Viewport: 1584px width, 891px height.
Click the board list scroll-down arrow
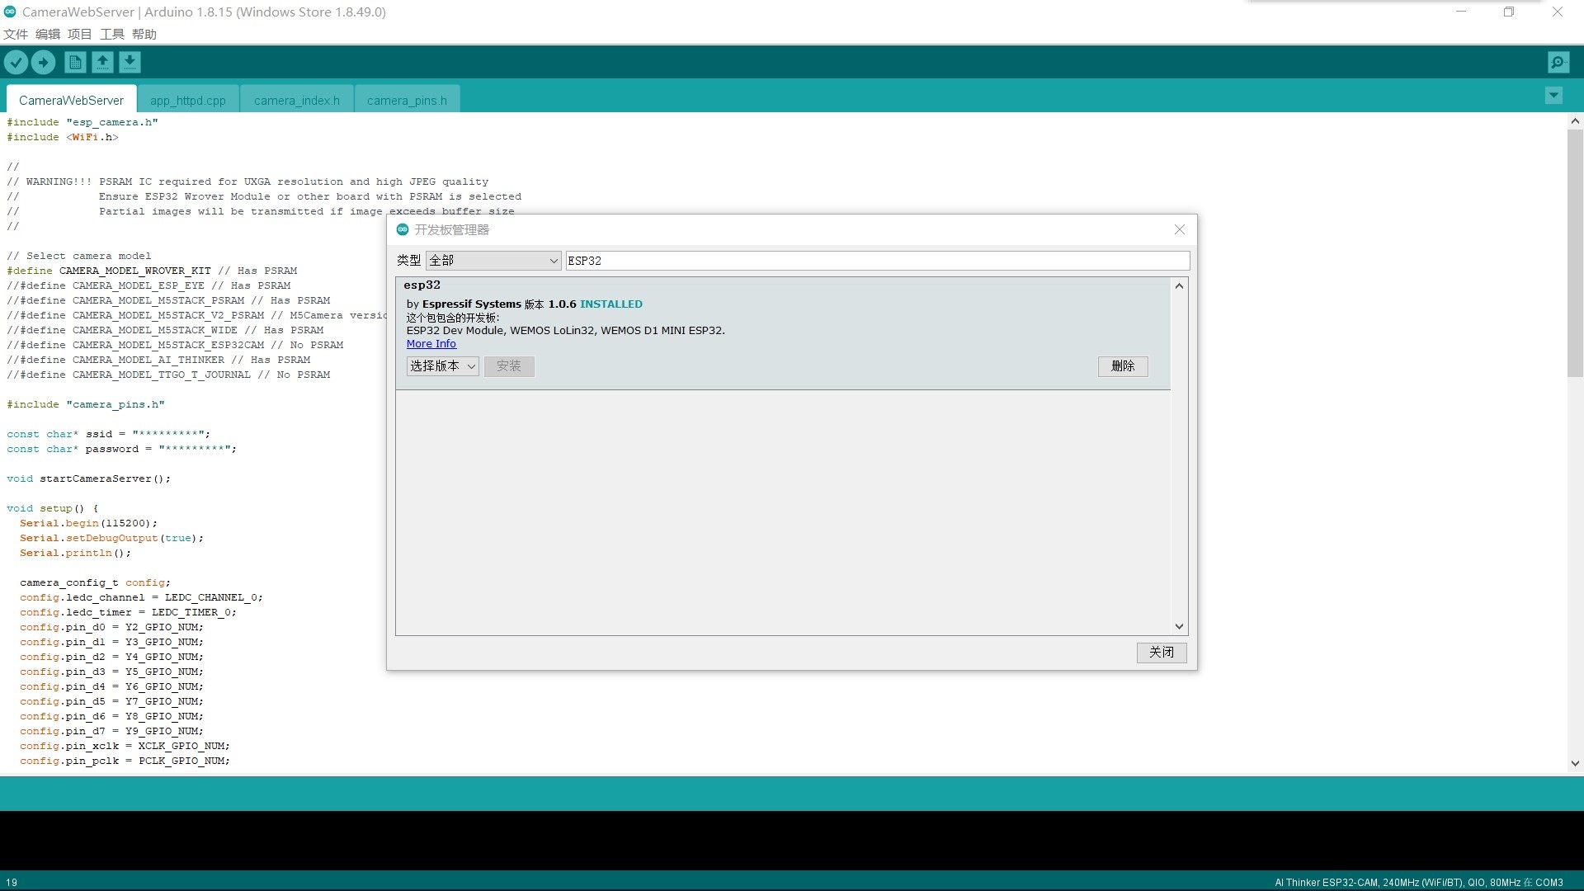pyautogui.click(x=1179, y=626)
